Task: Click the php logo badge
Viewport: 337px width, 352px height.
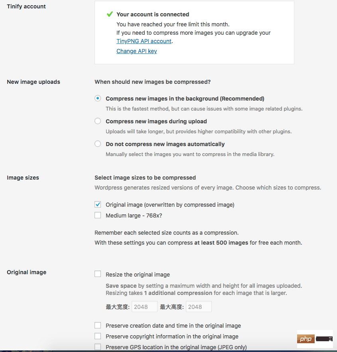Action: pyautogui.click(x=306, y=339)
